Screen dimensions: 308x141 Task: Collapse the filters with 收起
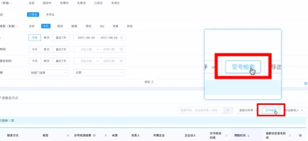[x=149, y=82]
